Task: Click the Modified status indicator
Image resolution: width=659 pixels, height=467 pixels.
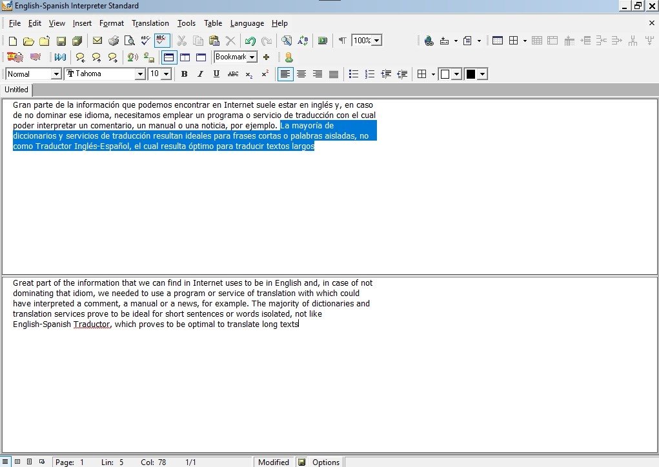Action: 274,462
